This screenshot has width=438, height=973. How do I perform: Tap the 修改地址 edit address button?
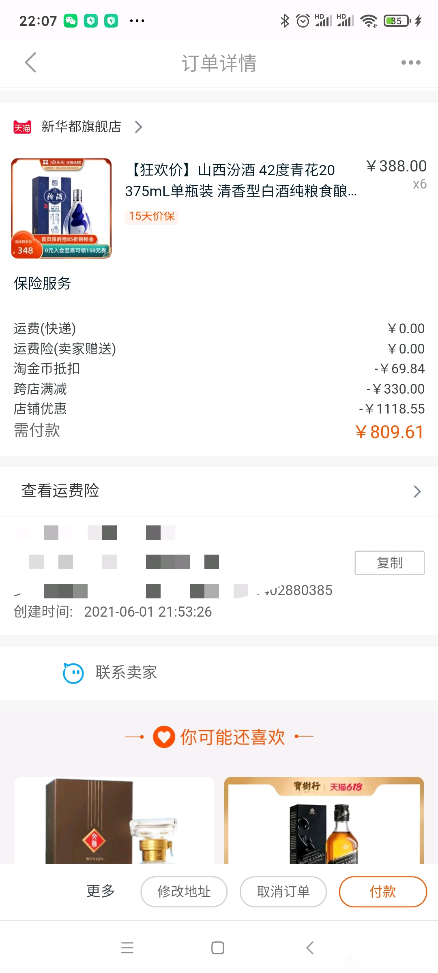pos(184,892)
